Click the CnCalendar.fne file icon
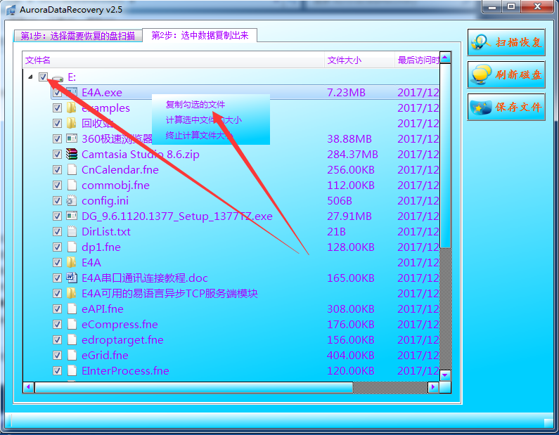 point(72,169)
